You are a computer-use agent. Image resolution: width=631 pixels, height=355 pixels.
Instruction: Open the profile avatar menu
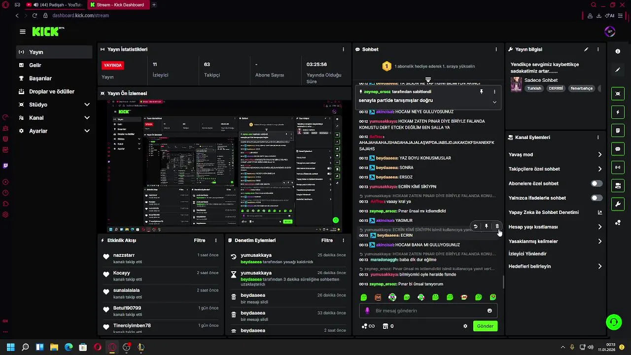(610, 32)
